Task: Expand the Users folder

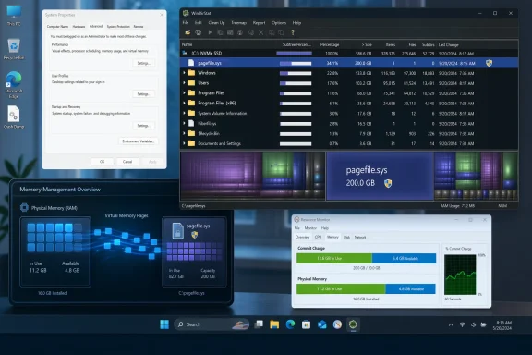Action: [x=184, y=83]
